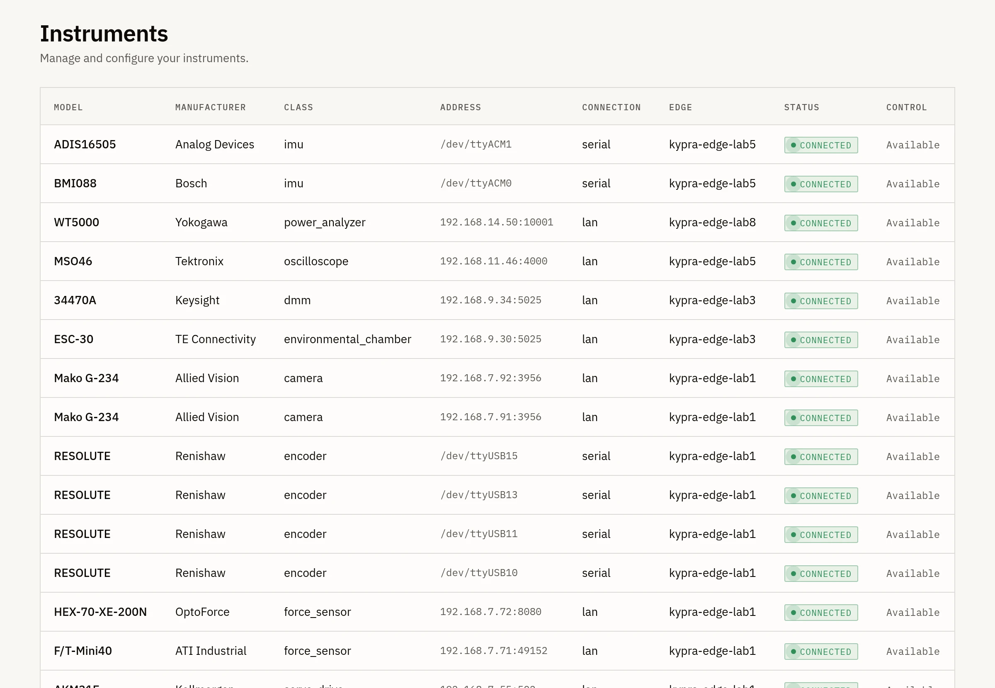Screen dimensions: 995x688
Task: Open the WT5000 power analyzer entry
Action: coord(497,223)
